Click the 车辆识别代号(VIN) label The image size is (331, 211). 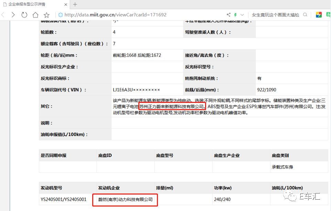click(64, 90)
